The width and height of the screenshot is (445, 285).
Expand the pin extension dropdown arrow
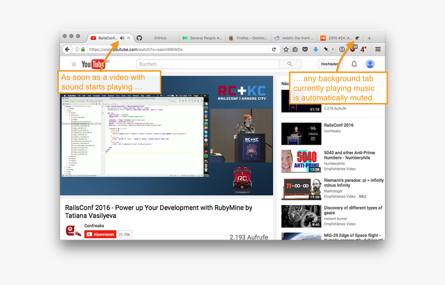pyautogui.click(x=333, y=49)
